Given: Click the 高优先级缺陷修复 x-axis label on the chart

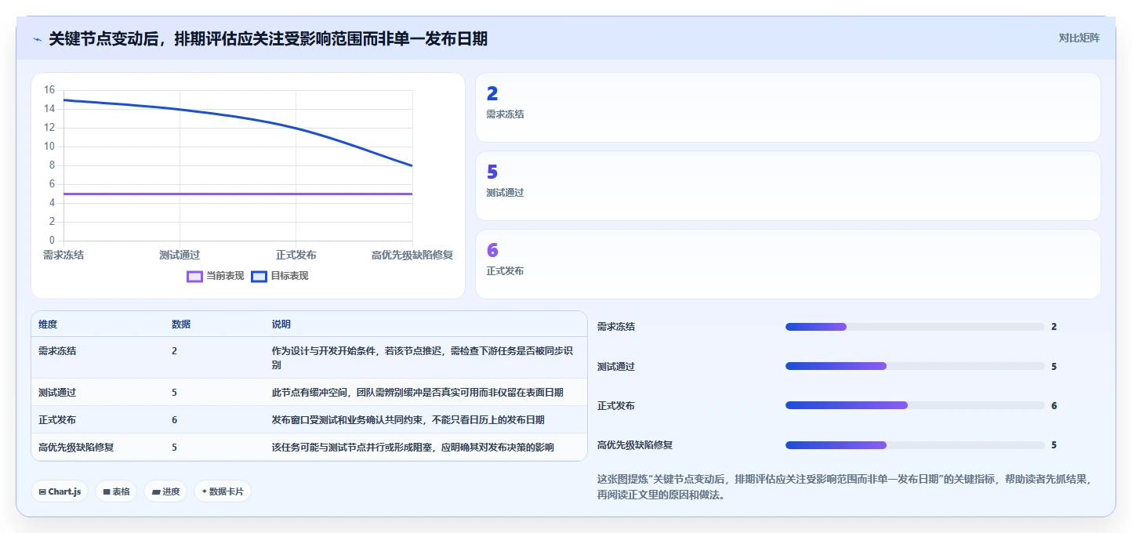Looking at the screenshot, I should 412,255.
